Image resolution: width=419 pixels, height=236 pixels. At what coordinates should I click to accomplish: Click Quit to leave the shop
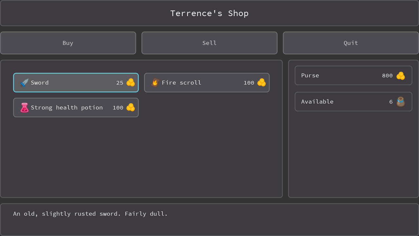[x=351, y=43]
